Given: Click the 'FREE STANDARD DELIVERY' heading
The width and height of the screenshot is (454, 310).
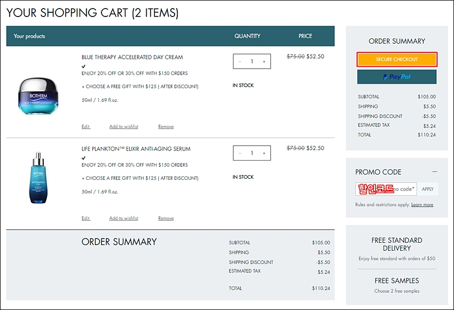Looking at the screenshot, I should [x=397, y=244].
